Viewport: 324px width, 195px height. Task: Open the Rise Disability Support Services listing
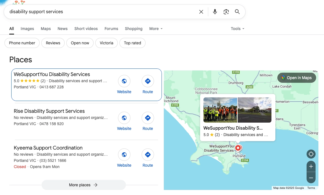49,111
